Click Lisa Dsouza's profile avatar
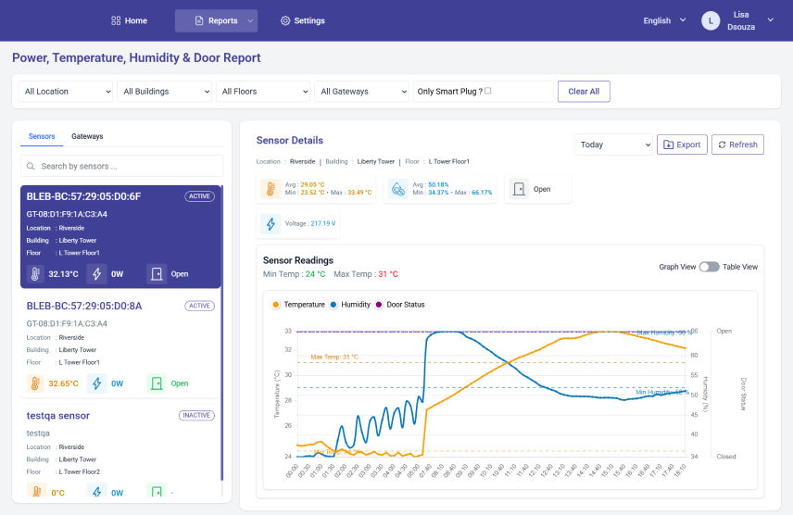Screen dimensions: 793x515 point(711,20)
